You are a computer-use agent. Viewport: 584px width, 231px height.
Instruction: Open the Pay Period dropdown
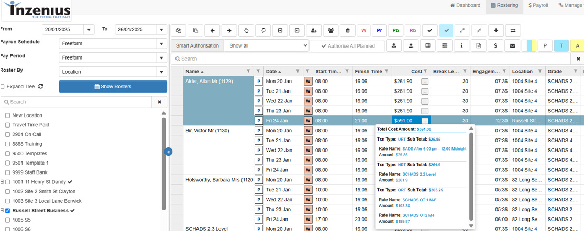[x=161, y=57]
